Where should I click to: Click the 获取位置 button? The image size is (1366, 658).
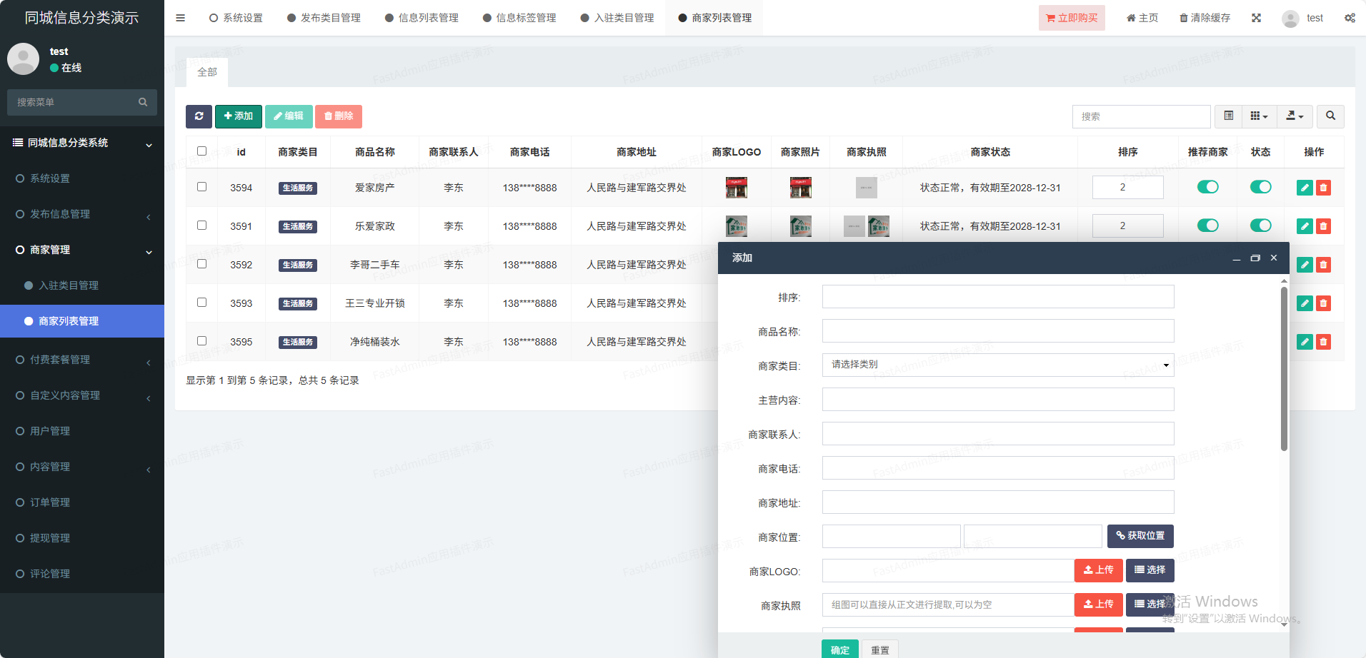[x=1140, y=536]
